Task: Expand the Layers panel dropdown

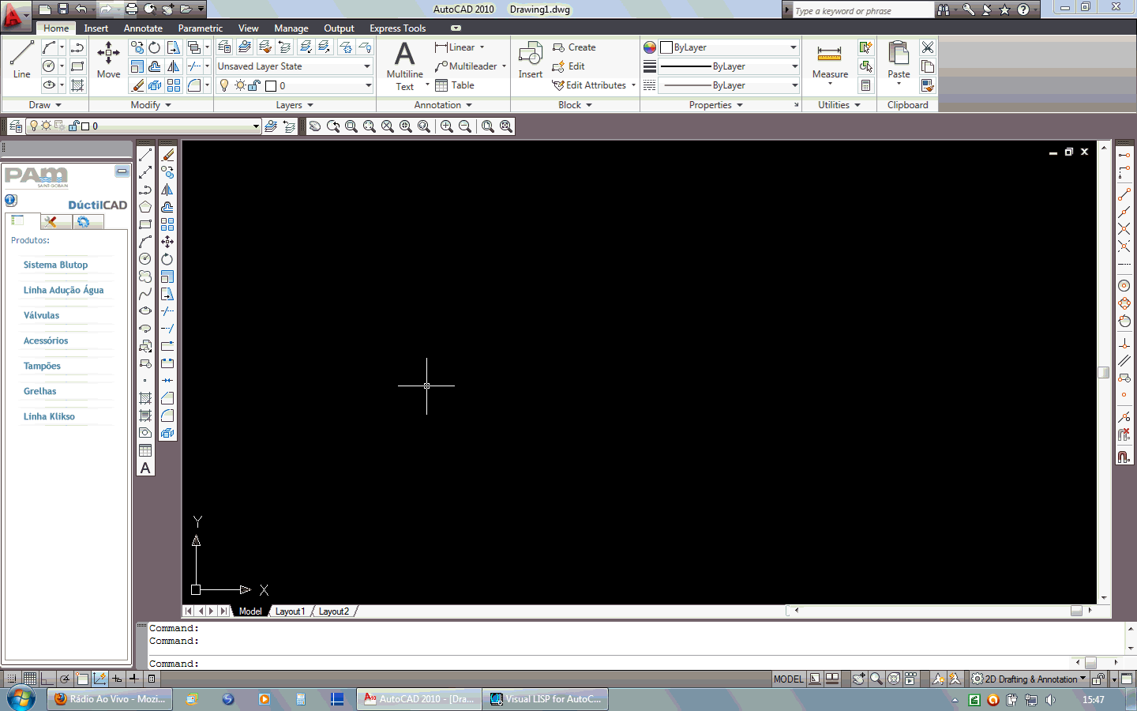Action: coord(295,105)
